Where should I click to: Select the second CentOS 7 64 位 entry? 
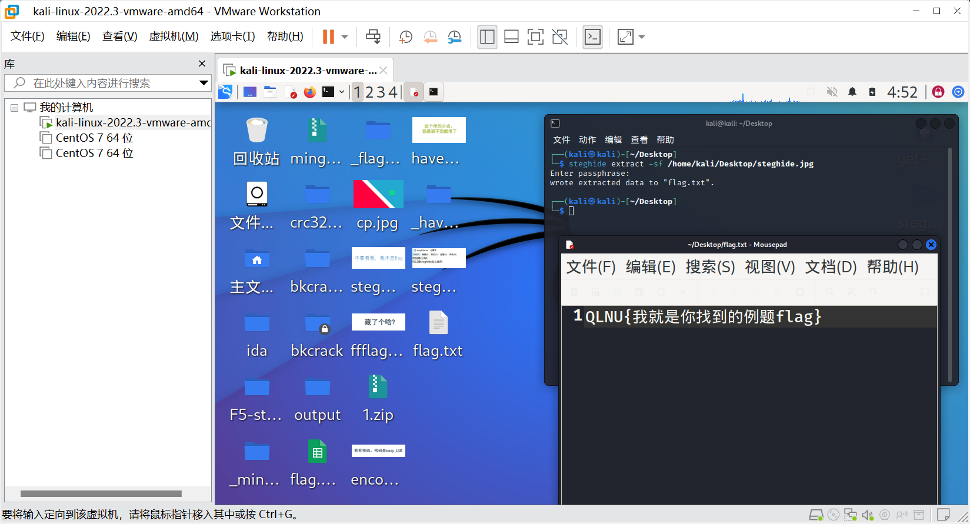click(94, 153)
